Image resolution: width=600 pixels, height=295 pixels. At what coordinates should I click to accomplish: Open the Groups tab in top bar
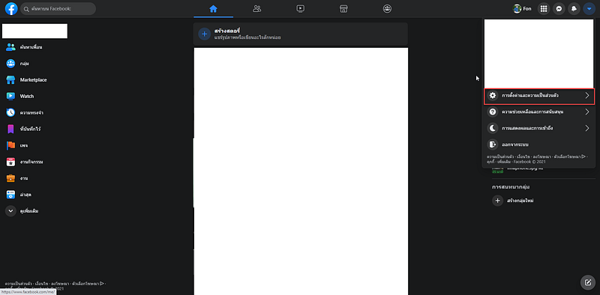click(x=387, y=8)
